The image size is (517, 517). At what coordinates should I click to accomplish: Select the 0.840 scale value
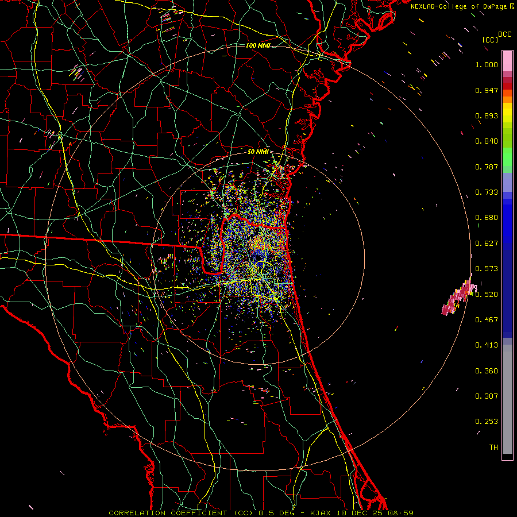(487, 141)
